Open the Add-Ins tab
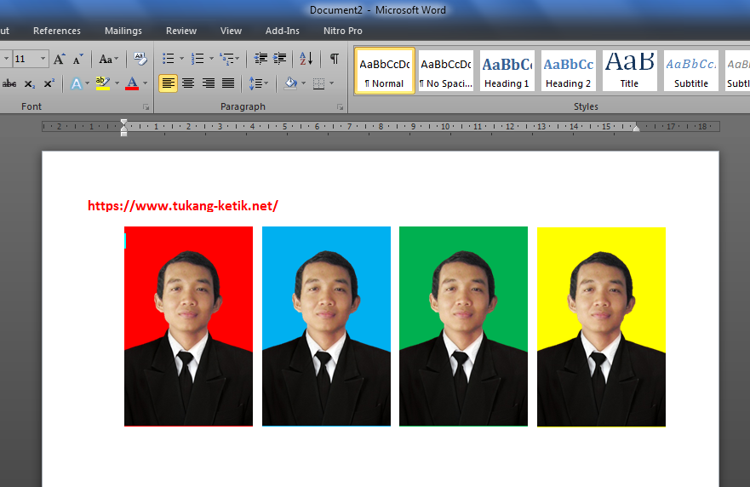Image resolution: width=750 pixels, height=487 pixels. (282, 31)
